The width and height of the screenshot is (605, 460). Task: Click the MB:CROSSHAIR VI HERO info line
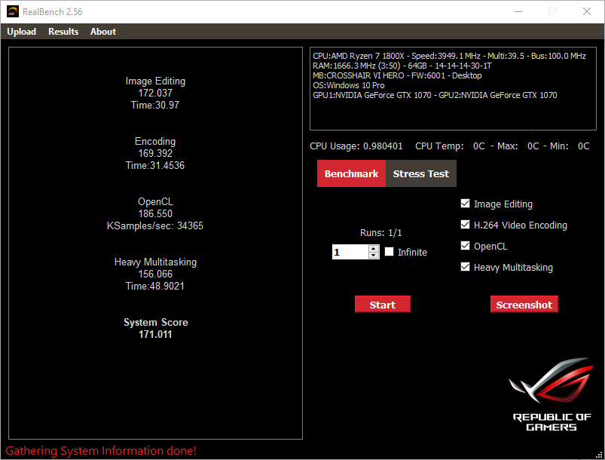397,75
